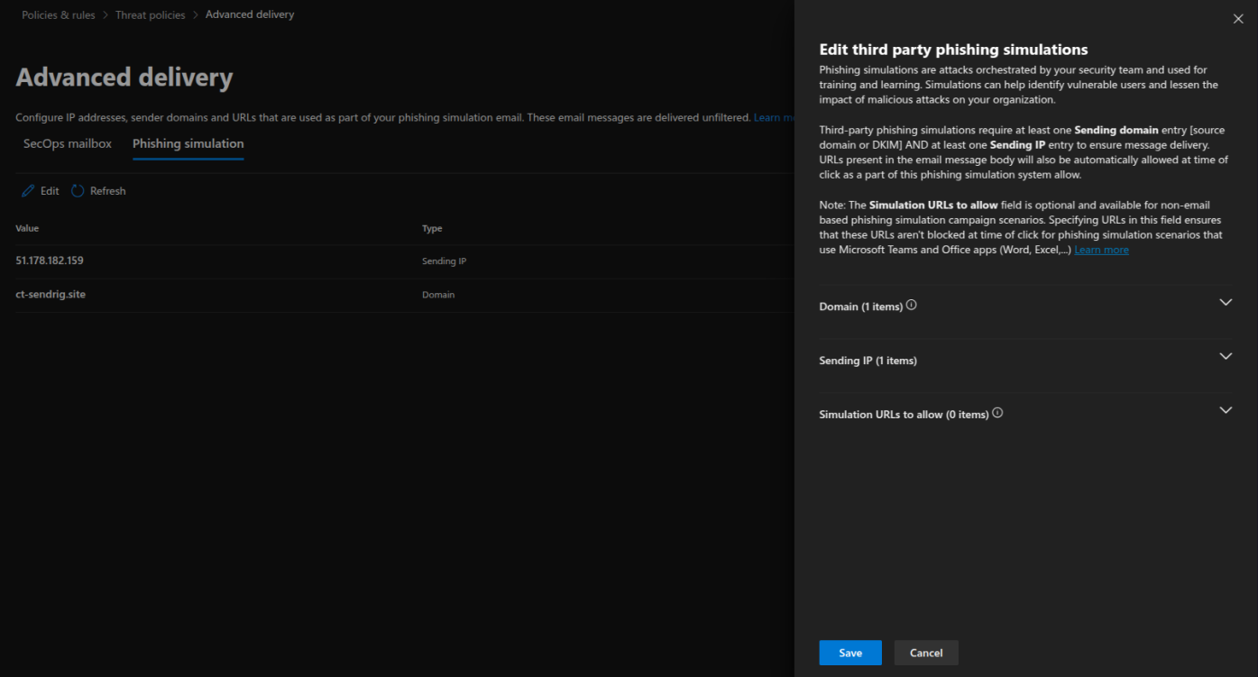Click the Refresh circular arrow icon
Screen dimensions: 1258x677
pyautogui.click(x=78, y=191)
